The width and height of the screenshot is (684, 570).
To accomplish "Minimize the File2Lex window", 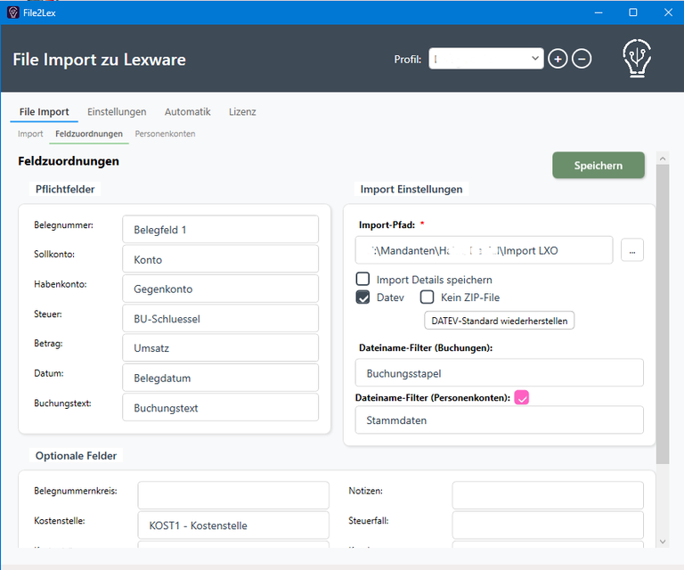I will click(x=598, y=12).
